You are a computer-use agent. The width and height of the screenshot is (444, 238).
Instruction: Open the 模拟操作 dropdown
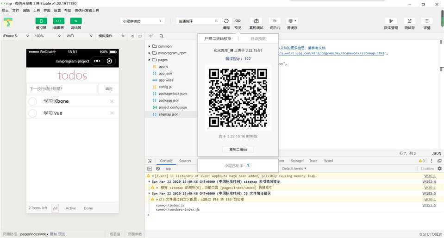tap(111, 36)
